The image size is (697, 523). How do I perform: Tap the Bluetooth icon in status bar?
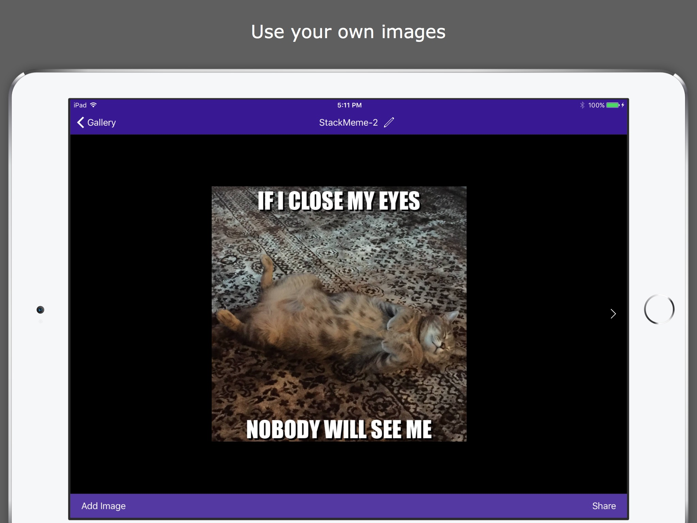click(582, 105)
